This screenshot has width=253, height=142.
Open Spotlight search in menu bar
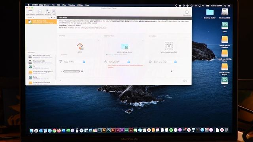[x=225, y=6]
